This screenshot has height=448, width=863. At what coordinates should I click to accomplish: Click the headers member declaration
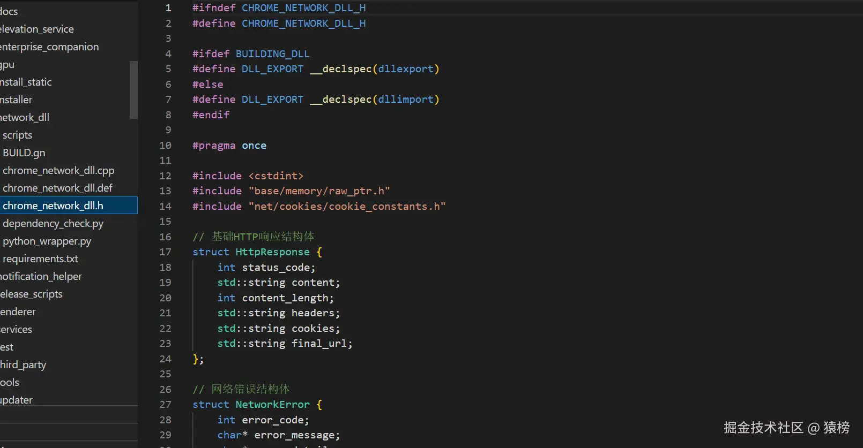pyautogui.click(x=279, y=313)
